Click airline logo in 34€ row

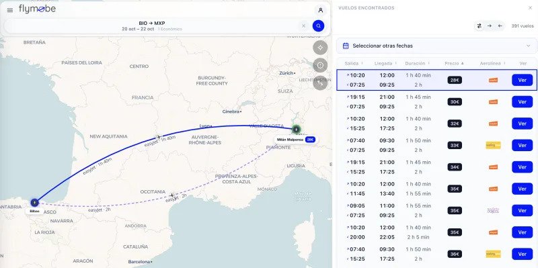(x=493, y=167)
